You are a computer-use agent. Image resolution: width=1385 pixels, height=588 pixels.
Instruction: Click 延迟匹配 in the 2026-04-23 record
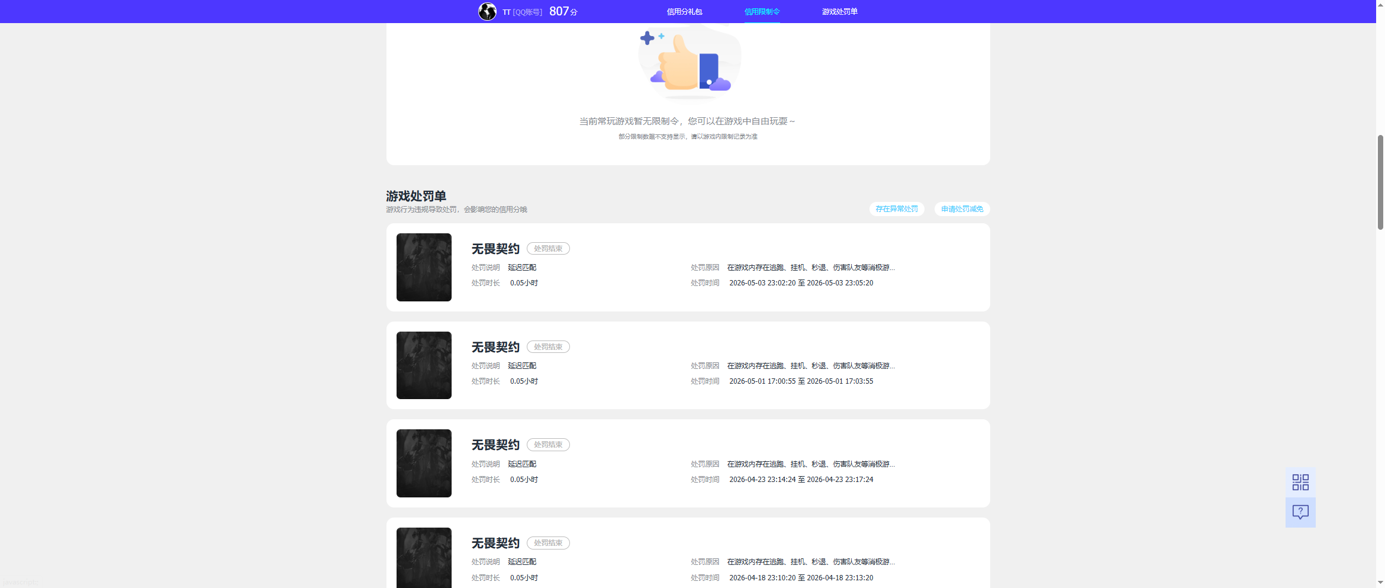click(522, 464)
